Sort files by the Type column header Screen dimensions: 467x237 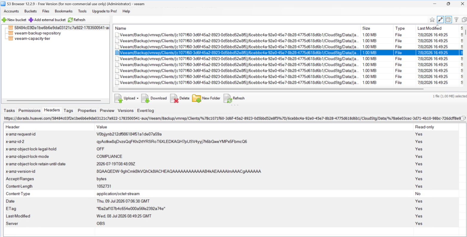pos(404,28)
